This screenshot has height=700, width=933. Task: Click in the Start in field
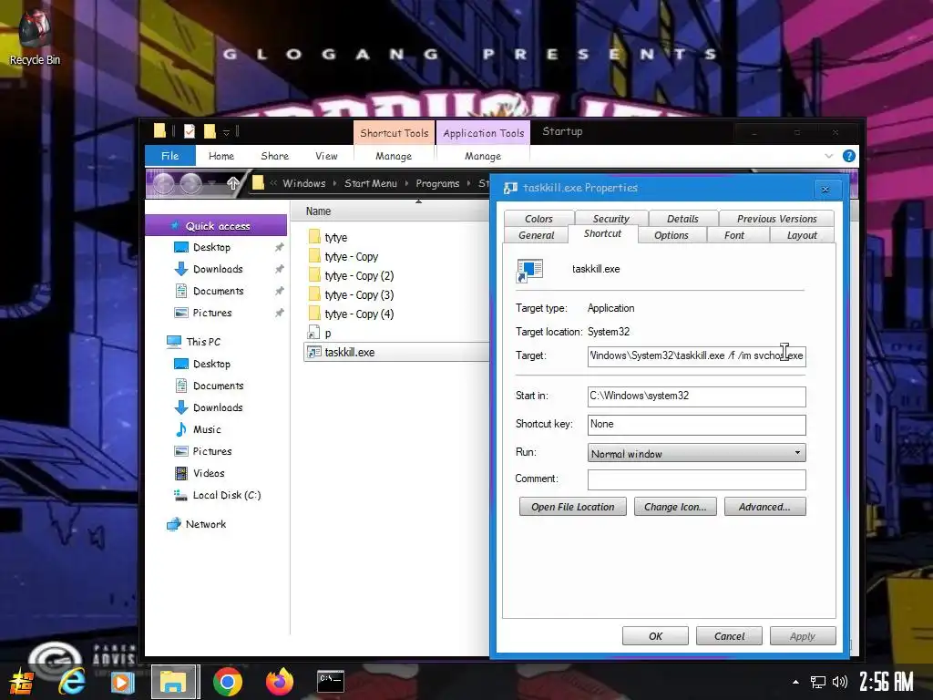click(x=696, y=396)
